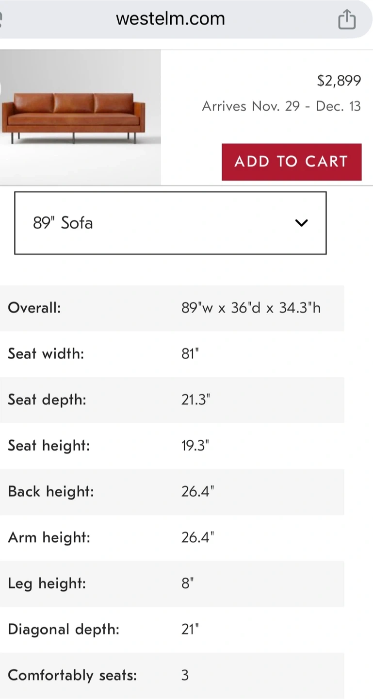Expand the 89" Sofa size dropdown

pos(170,223)
